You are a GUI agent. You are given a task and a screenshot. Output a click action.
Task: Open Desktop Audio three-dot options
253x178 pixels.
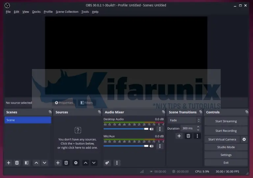(x=160, y=129)
